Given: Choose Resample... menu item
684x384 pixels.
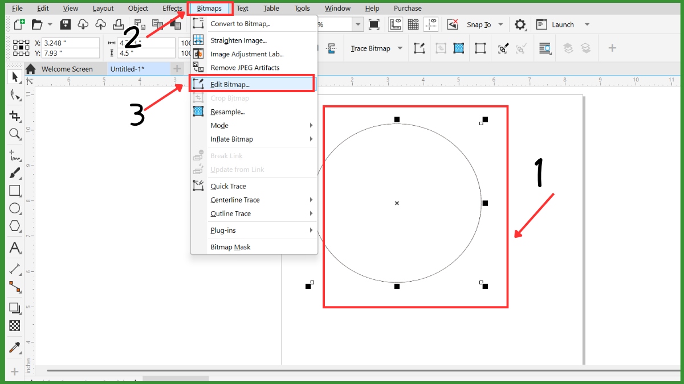Looking at the screenshot, I should [x=254, y=112].
